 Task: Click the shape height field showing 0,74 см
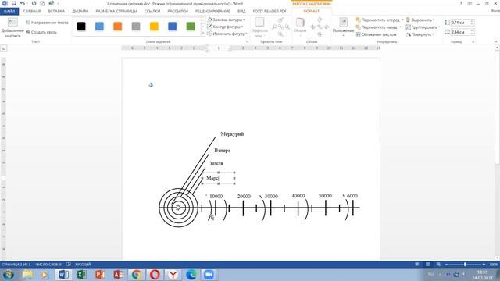[460, 23]
